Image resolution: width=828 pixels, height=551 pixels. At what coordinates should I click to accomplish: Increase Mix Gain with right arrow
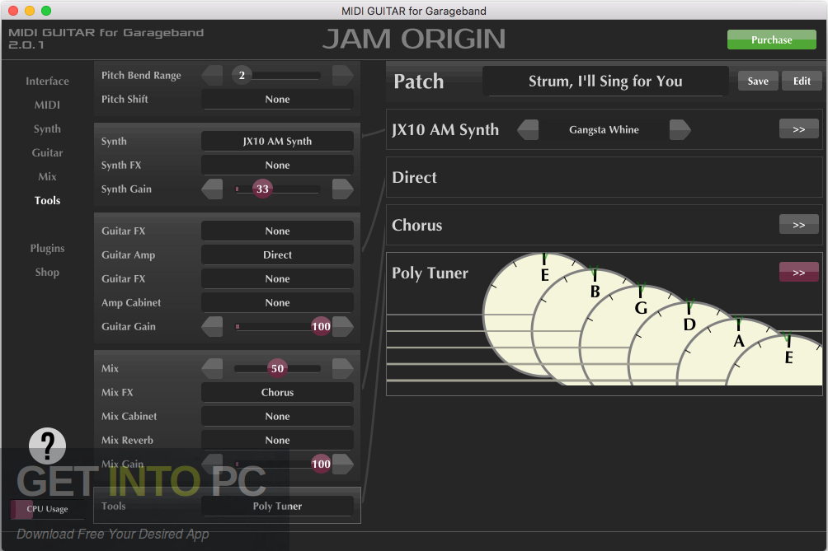[x=343, y=464]
